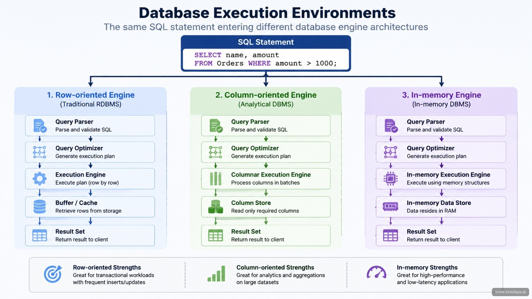532x299 pixels.
Task: Click the In-memory Strengths speedometer icon
Action: coord(376,272)
